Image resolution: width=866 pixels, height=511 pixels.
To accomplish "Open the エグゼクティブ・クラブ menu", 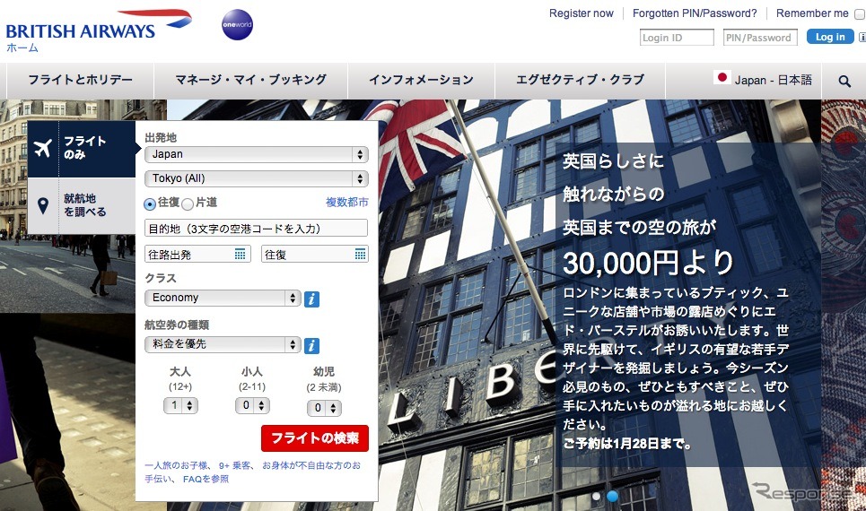I will click(580, 80).
